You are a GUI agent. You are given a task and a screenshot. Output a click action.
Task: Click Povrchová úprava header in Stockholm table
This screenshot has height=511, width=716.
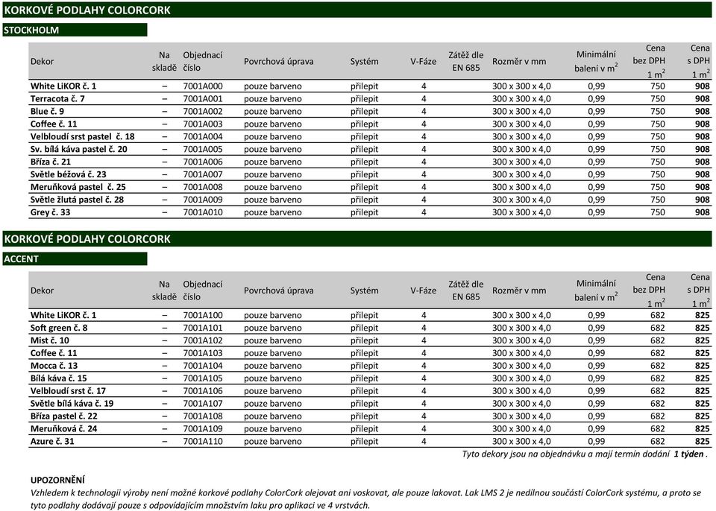pos(278,62)
